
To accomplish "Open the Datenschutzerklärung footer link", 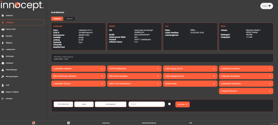I will [x=148, y=123].
